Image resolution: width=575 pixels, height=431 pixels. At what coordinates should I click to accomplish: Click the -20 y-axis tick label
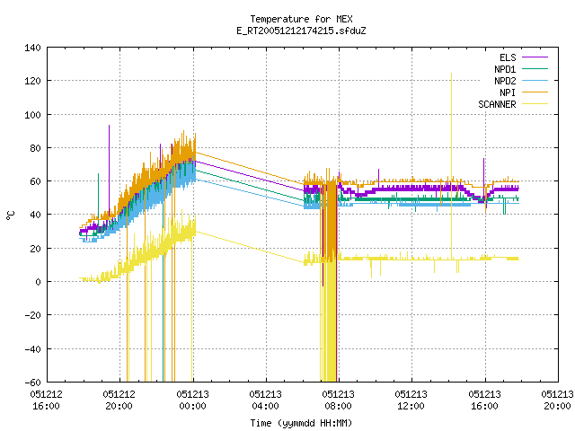[32, 315]
